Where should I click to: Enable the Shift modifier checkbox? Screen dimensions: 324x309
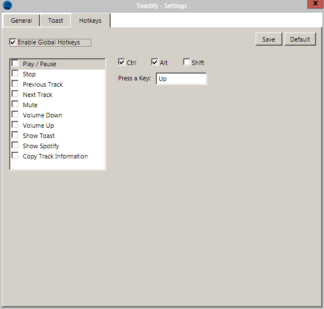click(187, 62)
